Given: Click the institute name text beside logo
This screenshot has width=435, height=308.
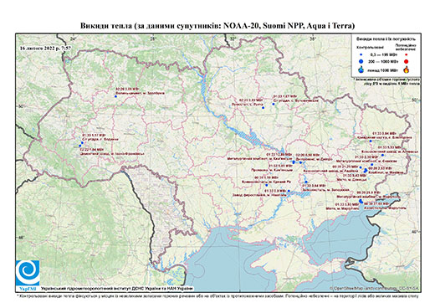Looking at the screenshot, I should [117, 288].
